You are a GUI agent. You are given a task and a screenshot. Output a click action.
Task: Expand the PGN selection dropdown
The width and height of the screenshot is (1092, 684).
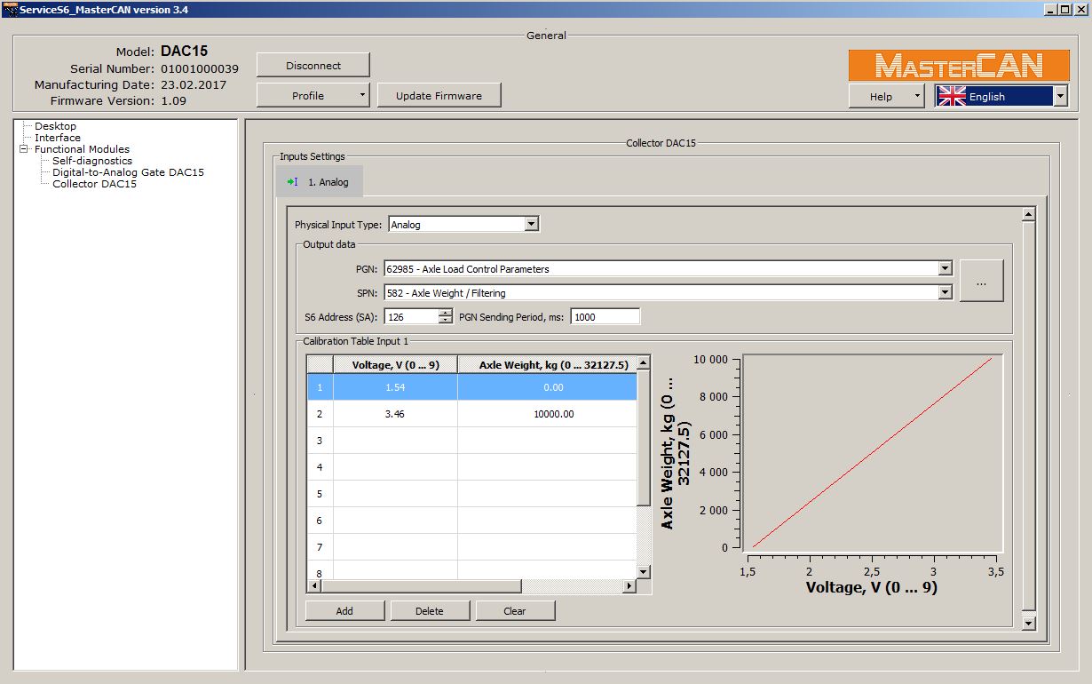pyautogui.click(x=944, y=269)
